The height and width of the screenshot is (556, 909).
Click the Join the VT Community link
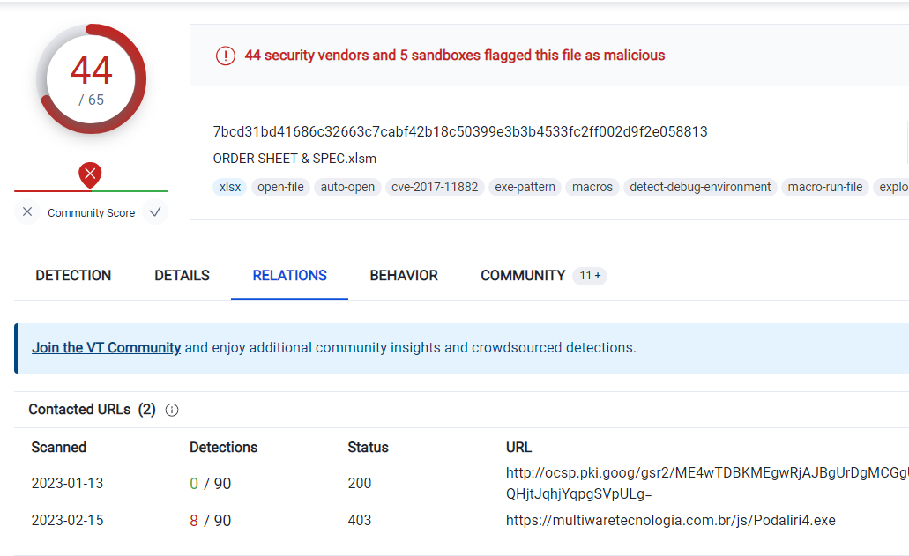106,347
